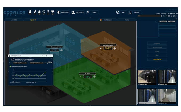
Task: Launch the APPCONTROL module
Action: 77,13
